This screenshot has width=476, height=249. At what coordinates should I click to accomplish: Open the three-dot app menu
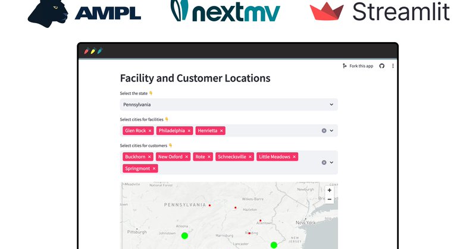point(393,66)
